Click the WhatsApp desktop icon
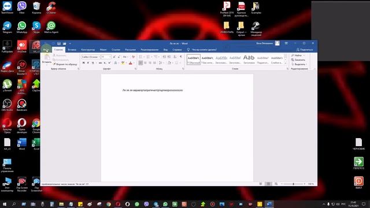The width and height of the screenshot is (370, 208). point(22,27)
